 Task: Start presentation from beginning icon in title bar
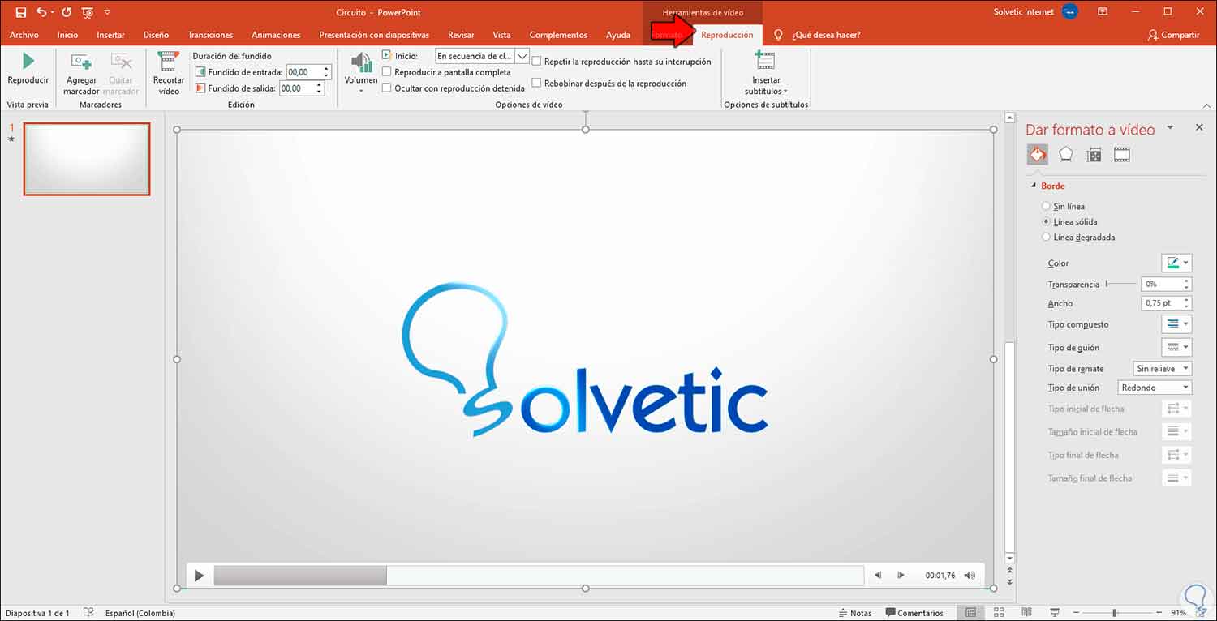point(88,12)
